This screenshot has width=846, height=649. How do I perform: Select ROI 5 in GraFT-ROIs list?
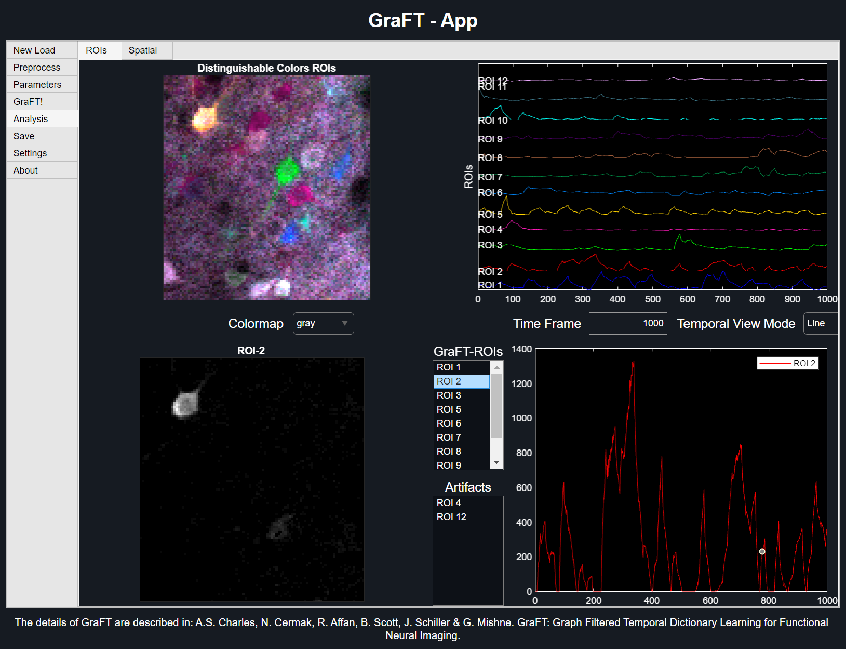(461, 409)
